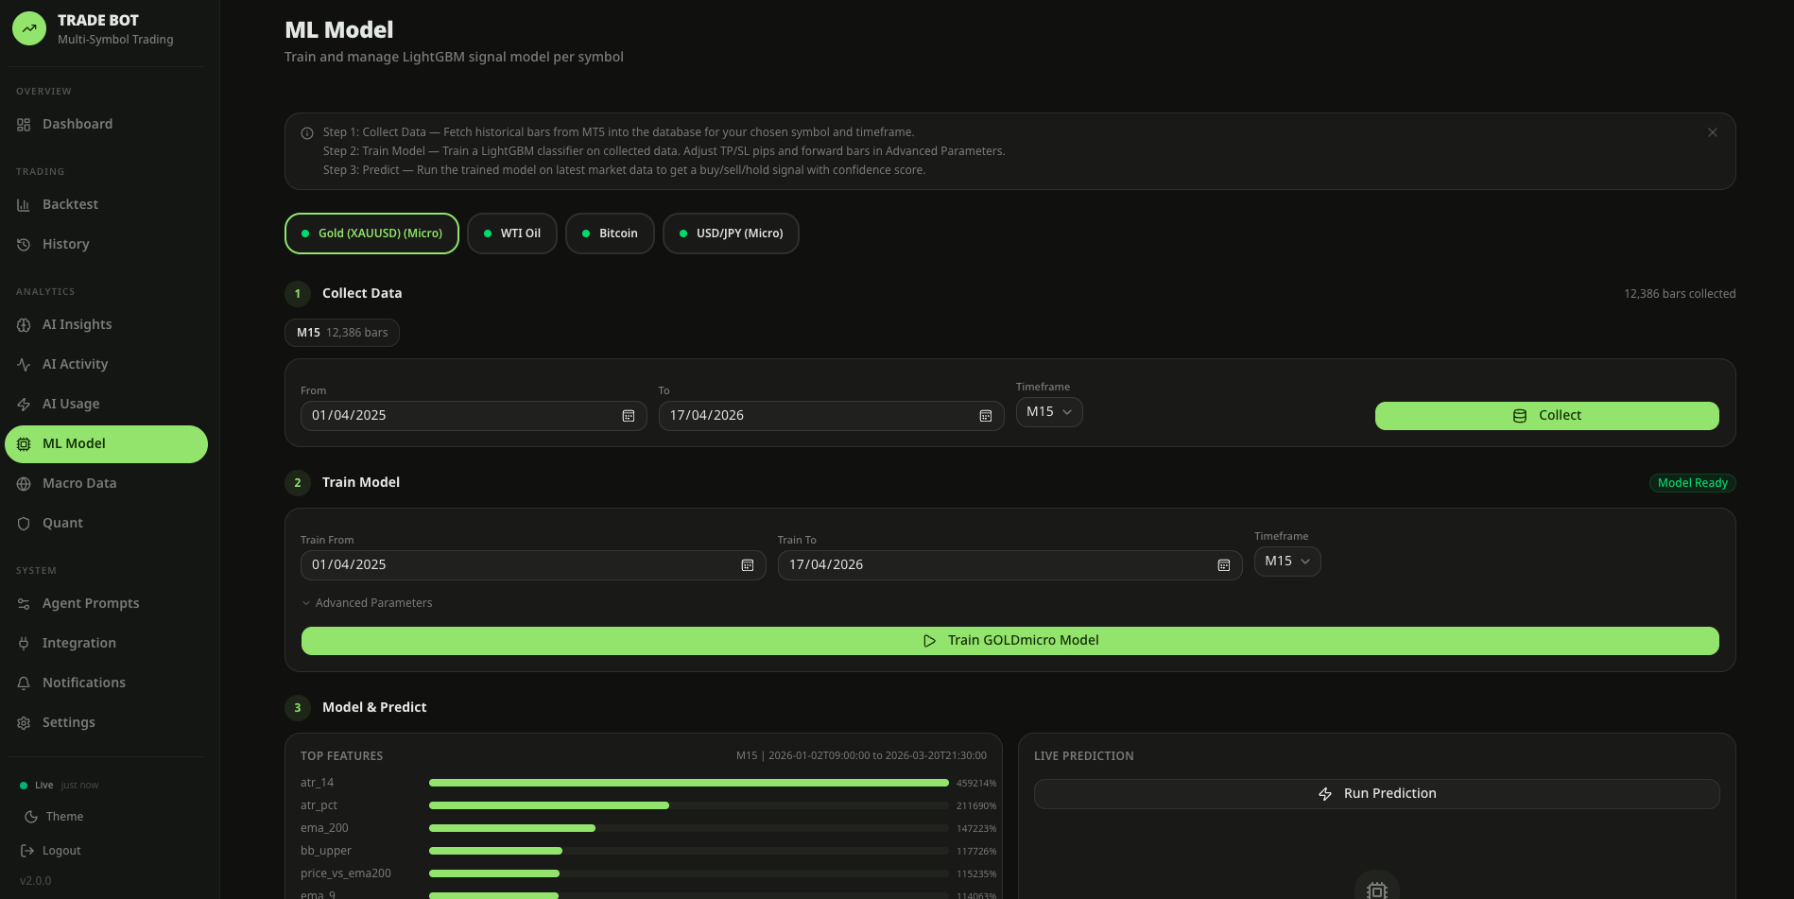The height and width of the screenshot is (899, 1794).
Task: Click the Collect From date field
Action: pos(474,416)
